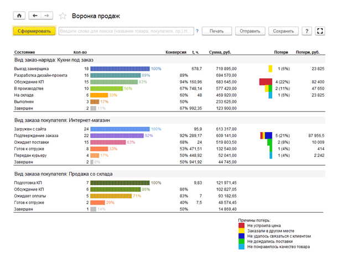This screenshot has height=263, width=348.
Task: Add report to favorites with star icon
Action: tap(63, 16)
